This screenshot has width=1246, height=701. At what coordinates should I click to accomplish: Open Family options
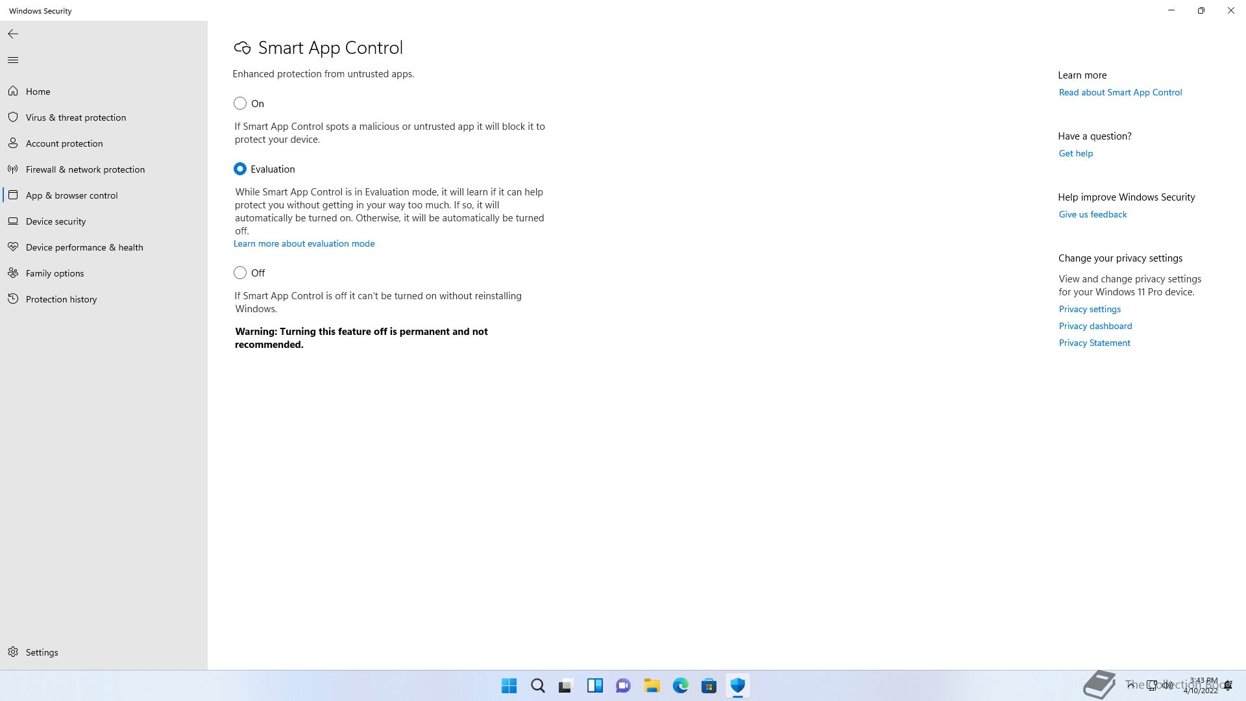[104, 273]
